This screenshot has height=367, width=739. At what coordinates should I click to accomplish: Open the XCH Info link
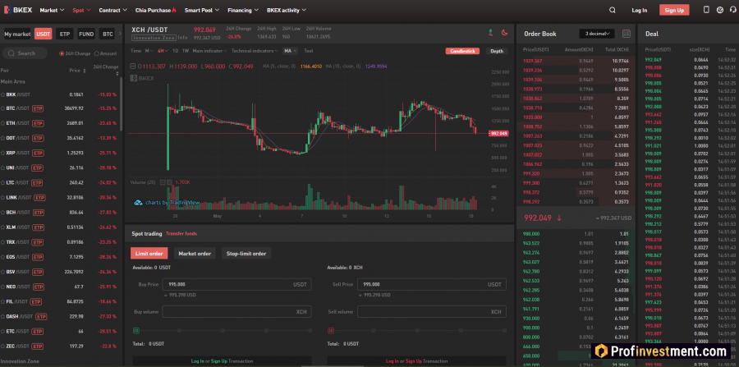pyautogui.click(x=183, y=38)
